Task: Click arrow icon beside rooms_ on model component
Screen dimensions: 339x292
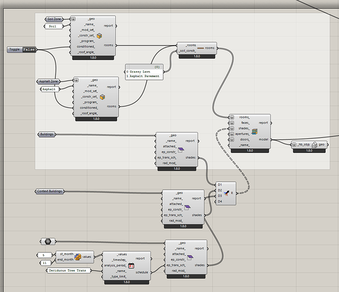Action: 232,117
